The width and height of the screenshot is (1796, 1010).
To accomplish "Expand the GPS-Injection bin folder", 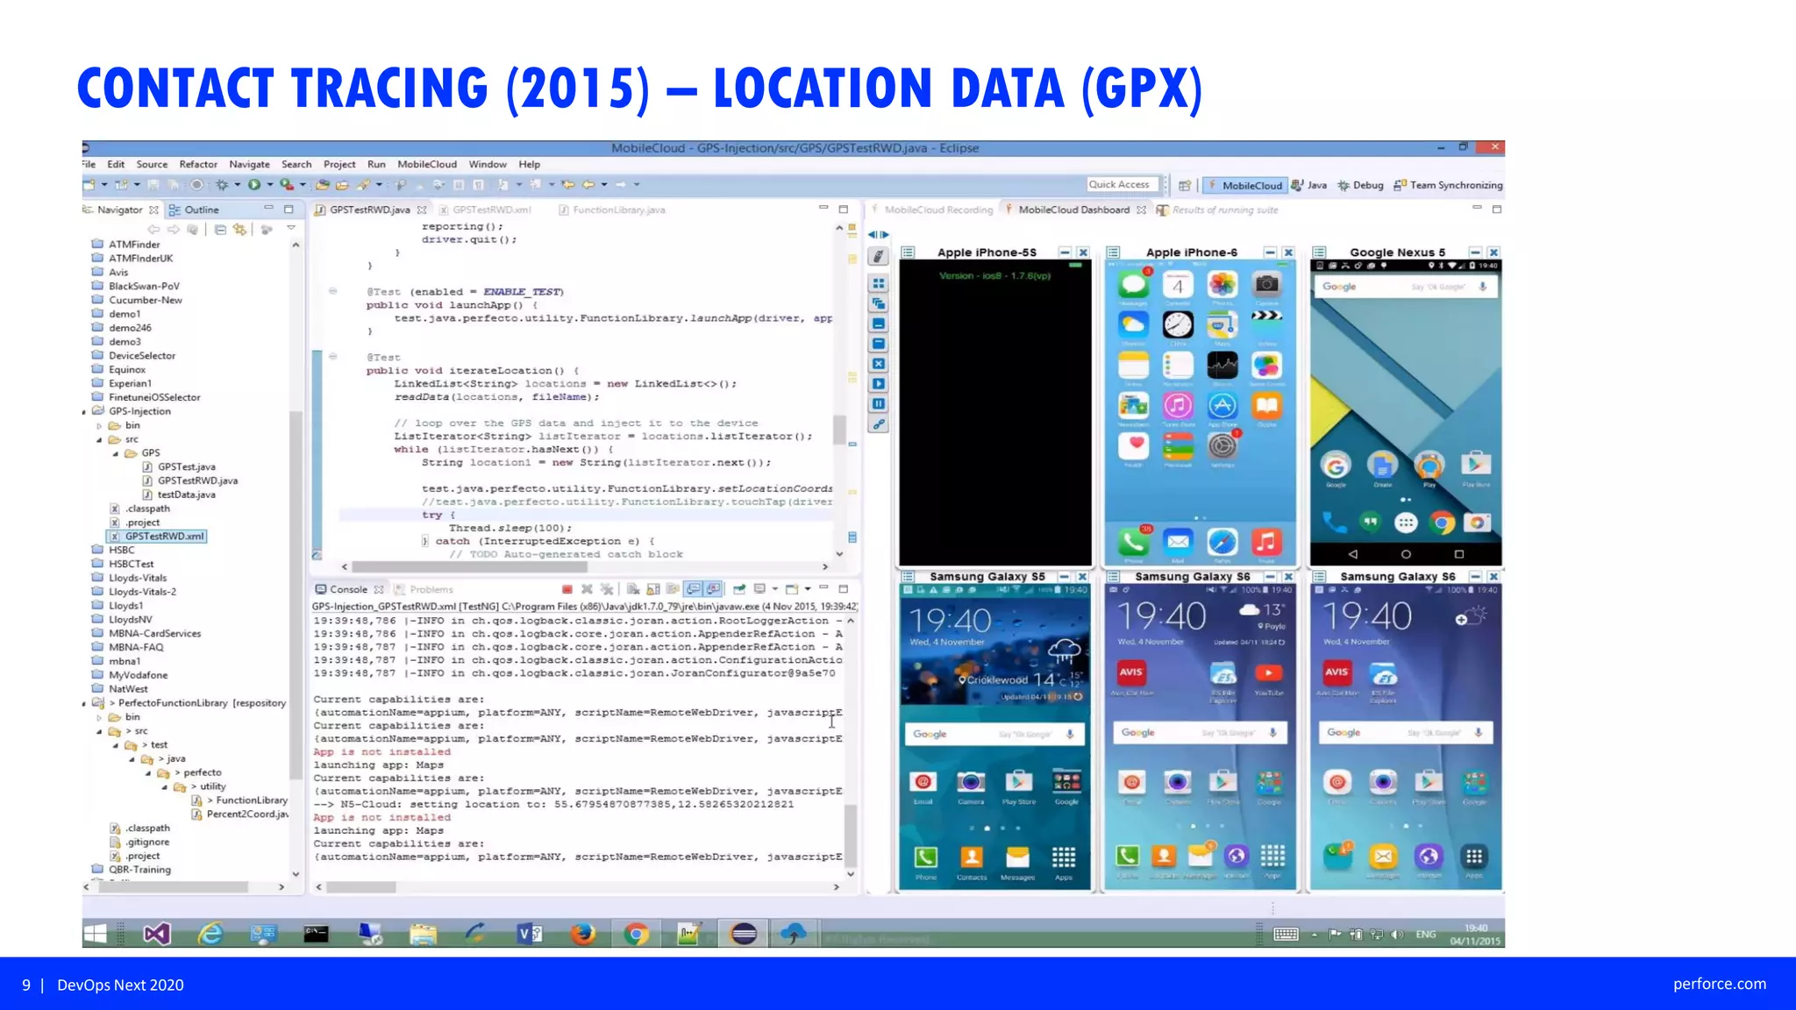I will pos(99,425).
